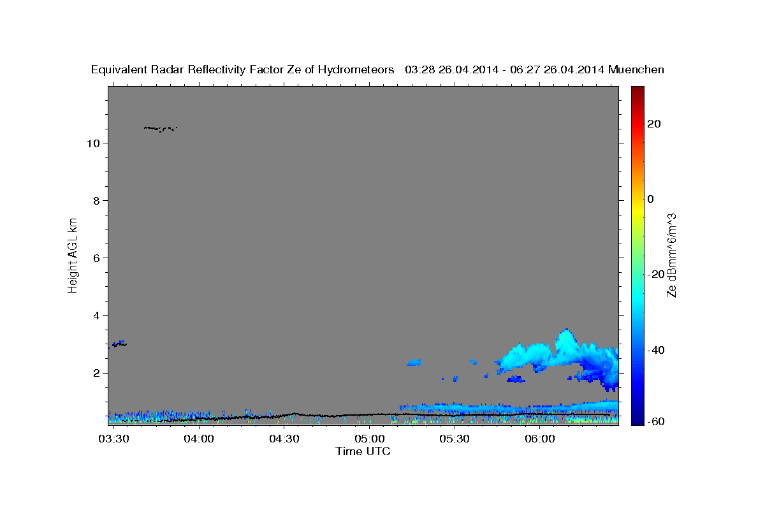Click the black line trace near 04:35
The width and height of the screenshot is (765, 510).
pyautogui.click(x=295, y=414)
